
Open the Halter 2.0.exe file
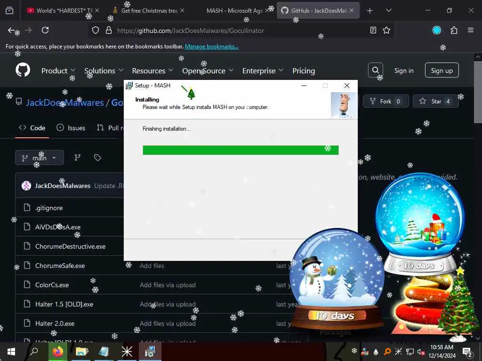click(55, 323)
